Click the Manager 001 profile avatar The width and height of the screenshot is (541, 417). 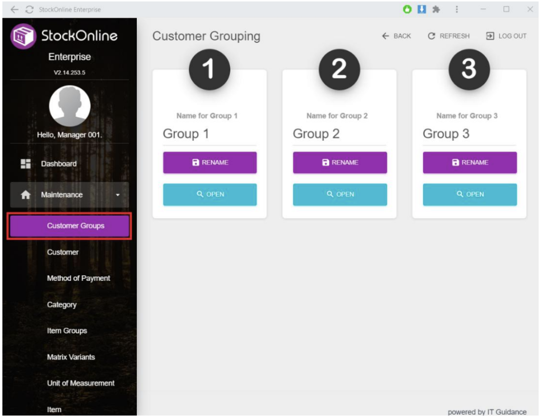point(69,106)
